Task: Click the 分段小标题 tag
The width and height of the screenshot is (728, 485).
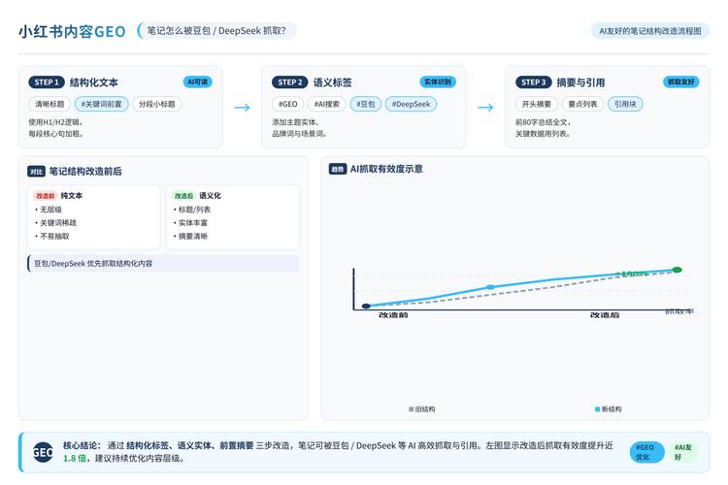Action: point(157,104)
